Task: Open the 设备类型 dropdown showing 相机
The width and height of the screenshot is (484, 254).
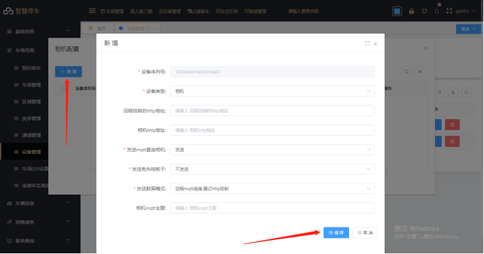Action: point(272,92)
